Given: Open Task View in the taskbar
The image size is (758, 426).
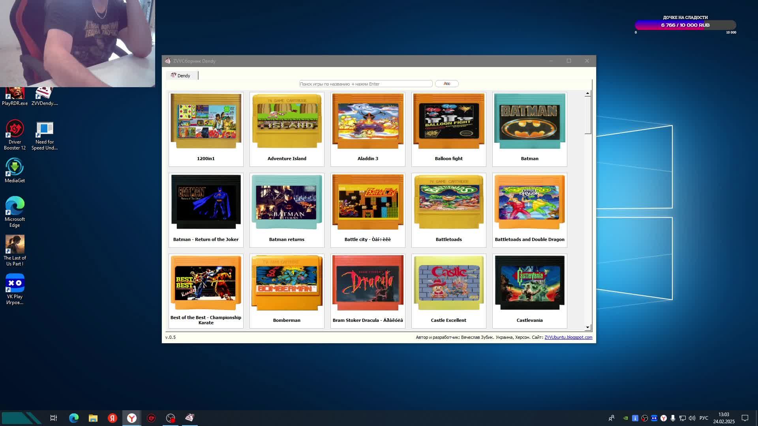Looking at the screenshot, I should [54, 418].
